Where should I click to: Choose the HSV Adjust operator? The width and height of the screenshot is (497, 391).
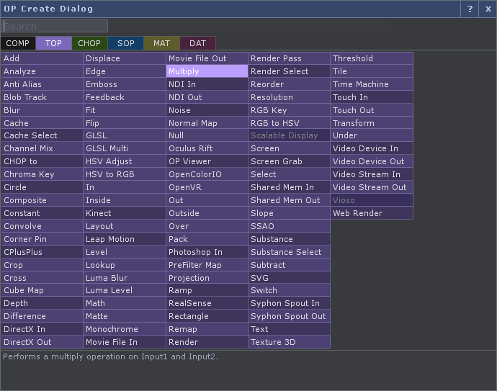[125, 161]
